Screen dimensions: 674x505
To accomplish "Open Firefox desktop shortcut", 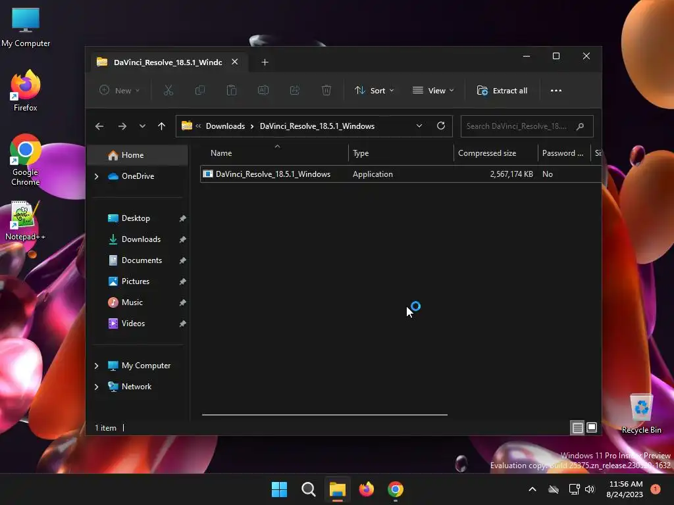I will tap(26, 91).
